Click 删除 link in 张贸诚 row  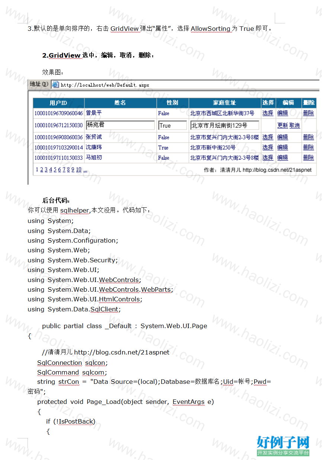coord(309,137)
